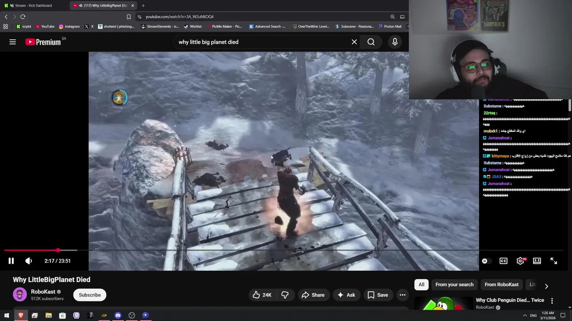
Task: Open OBS Studio from the taskbar
Action: pos(132,315)
